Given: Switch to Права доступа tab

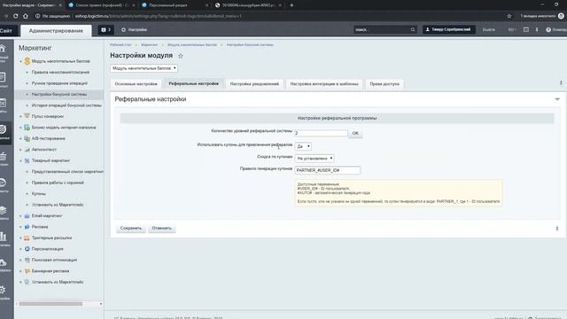Looking at the screenshot, I should point(384,84).
